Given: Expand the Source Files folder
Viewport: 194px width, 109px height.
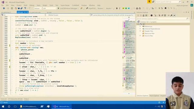Looking at the screenshot, I should click(140, 36).
